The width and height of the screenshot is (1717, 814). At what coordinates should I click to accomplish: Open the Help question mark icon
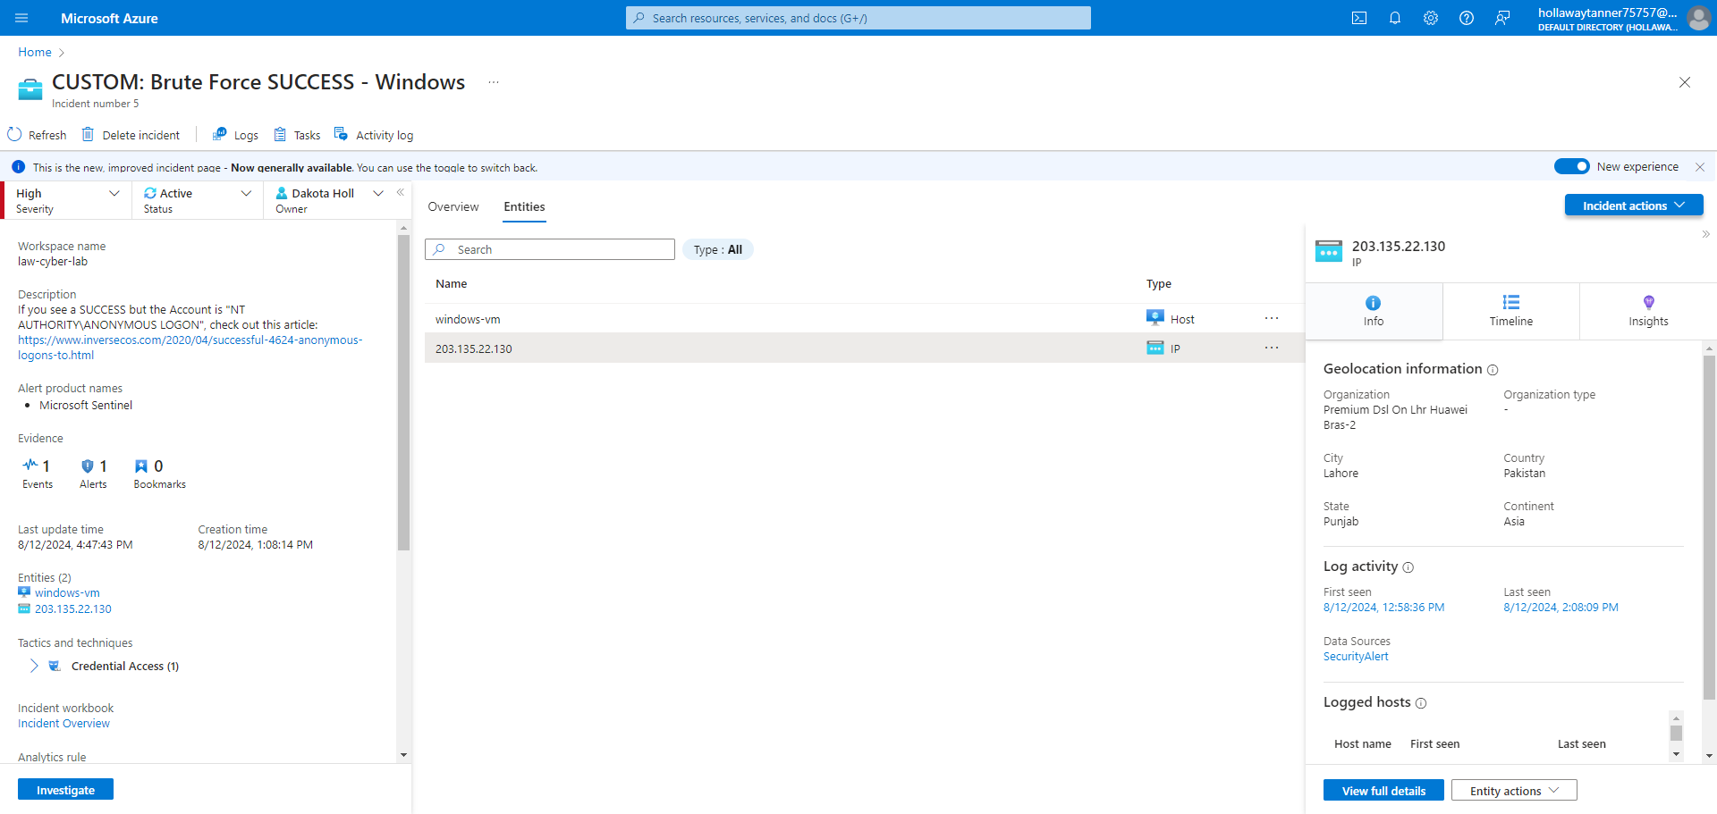(1467, 18)
